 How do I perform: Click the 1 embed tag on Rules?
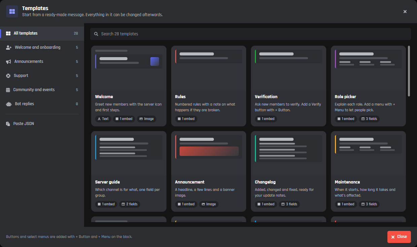pyautogui.click(x=186, y=119)
